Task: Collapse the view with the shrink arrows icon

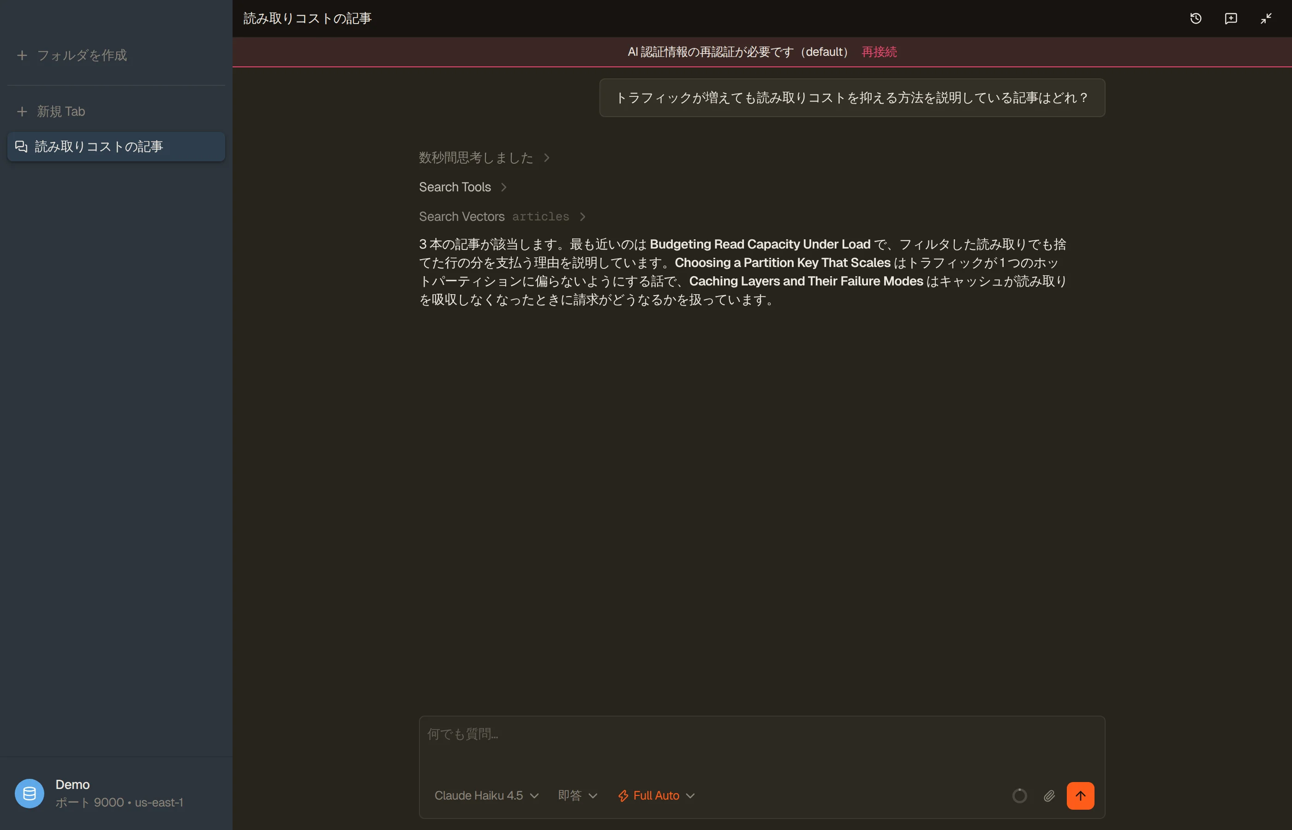Action: pyautogui.click(x=1266, y=18)
